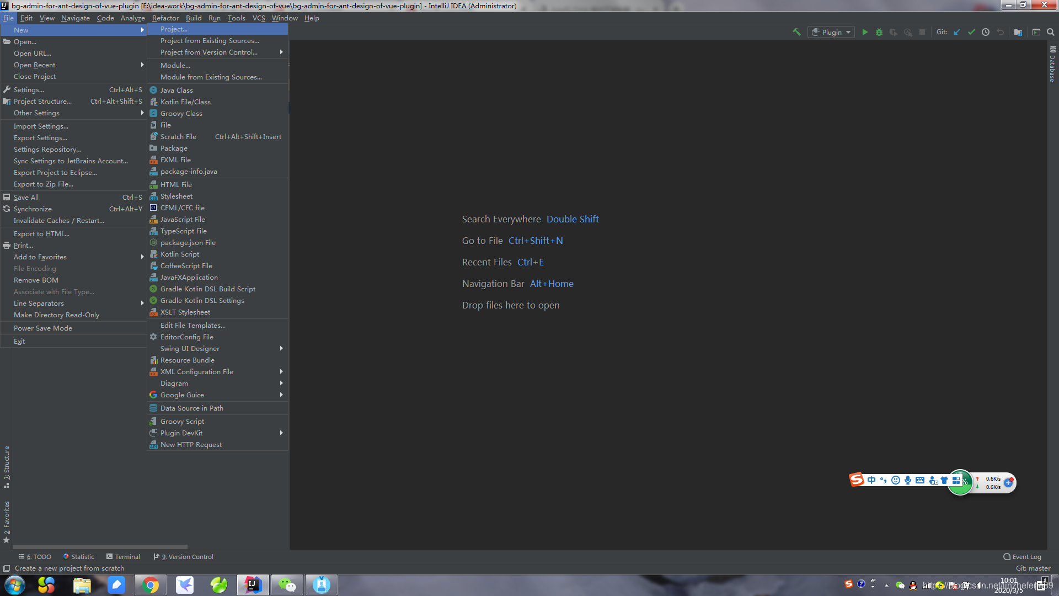Image resolution: width=1059 pixels, height=596 pixels.
Task: Open the Version Control tool window
Action: [184, 557]
